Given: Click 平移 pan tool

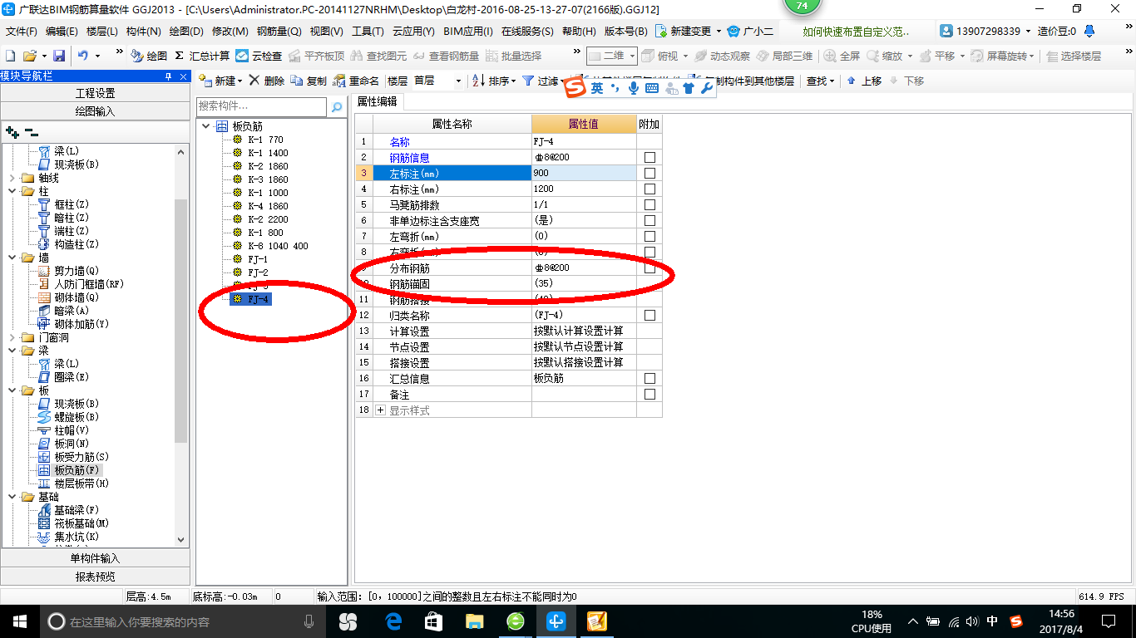Looking at the screenshot, I should [936, 56].
